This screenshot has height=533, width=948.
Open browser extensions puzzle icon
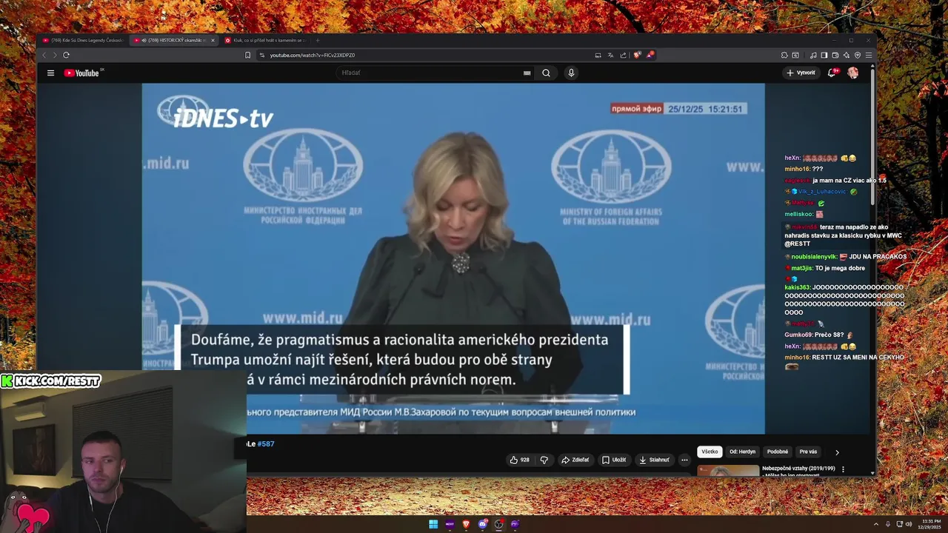point(784,55)
